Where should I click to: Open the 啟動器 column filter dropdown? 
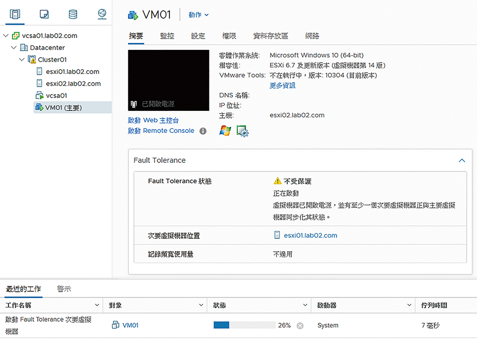pyautogui.click(x=409, y=305)
